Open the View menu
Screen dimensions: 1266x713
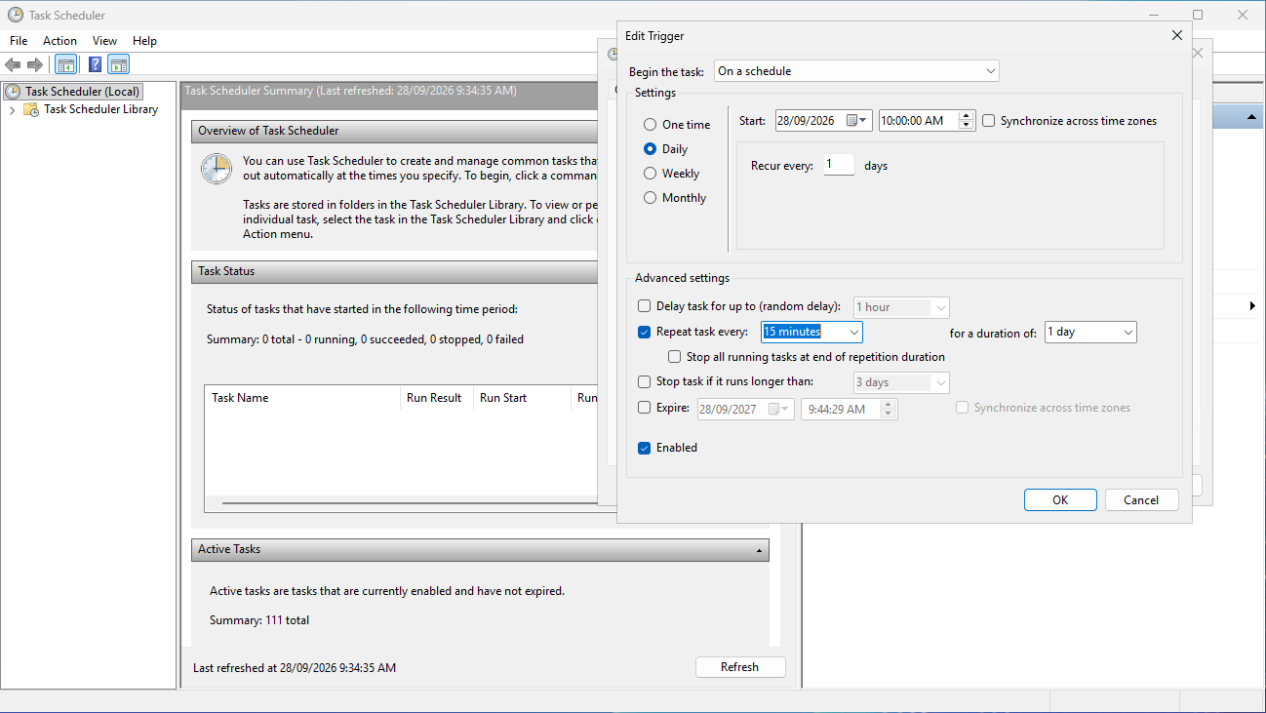104,41
